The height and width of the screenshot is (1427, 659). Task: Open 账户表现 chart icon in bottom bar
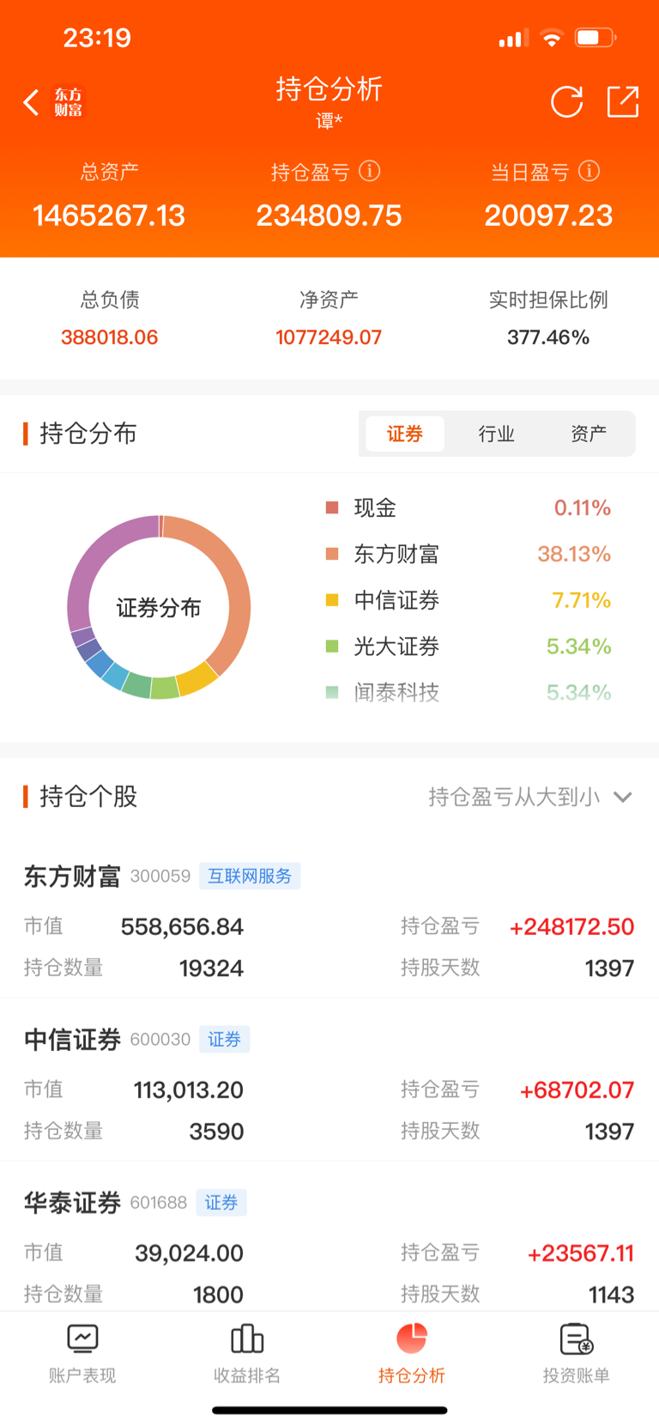pyautogui.click(x=82, y=1339)
